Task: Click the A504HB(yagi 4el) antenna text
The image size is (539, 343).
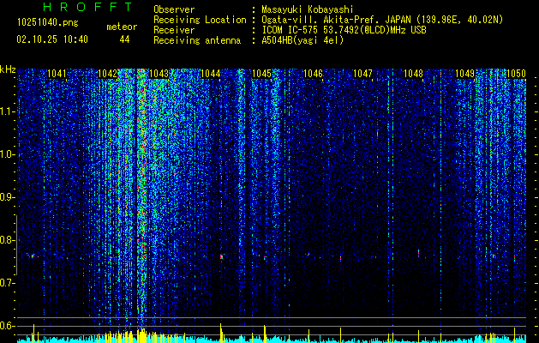Action: 302,40
